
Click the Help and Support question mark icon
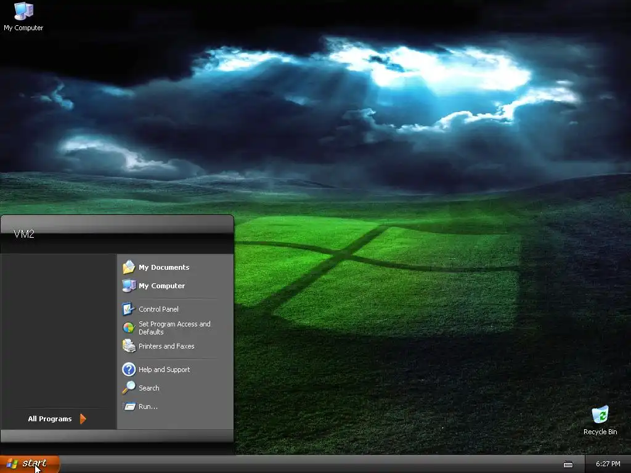point(129,370)
